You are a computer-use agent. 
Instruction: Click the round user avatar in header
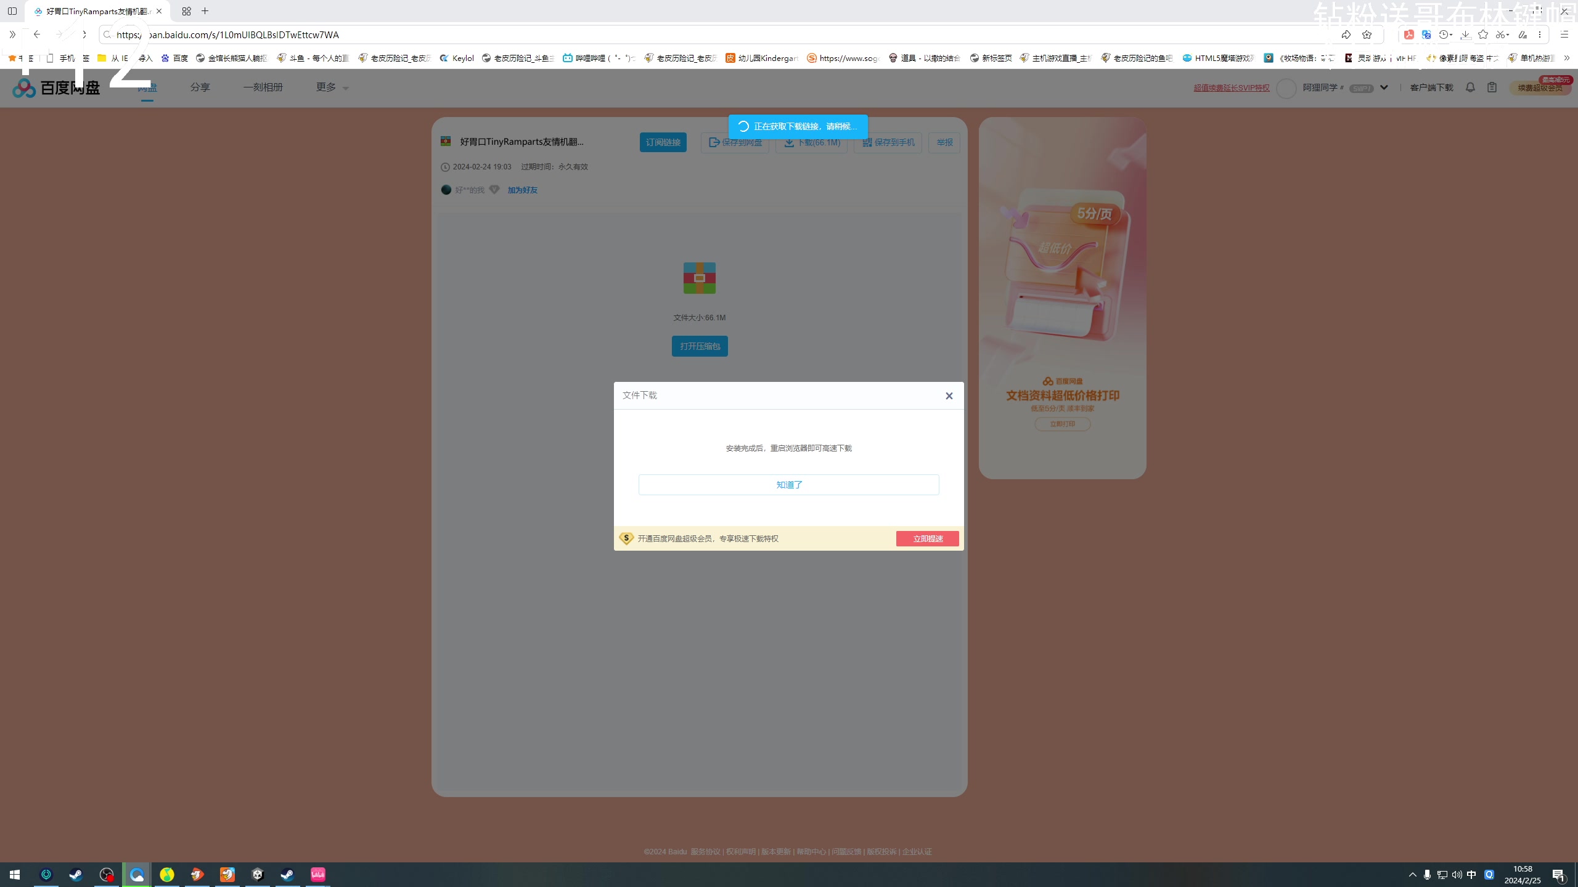[1286, 88]
